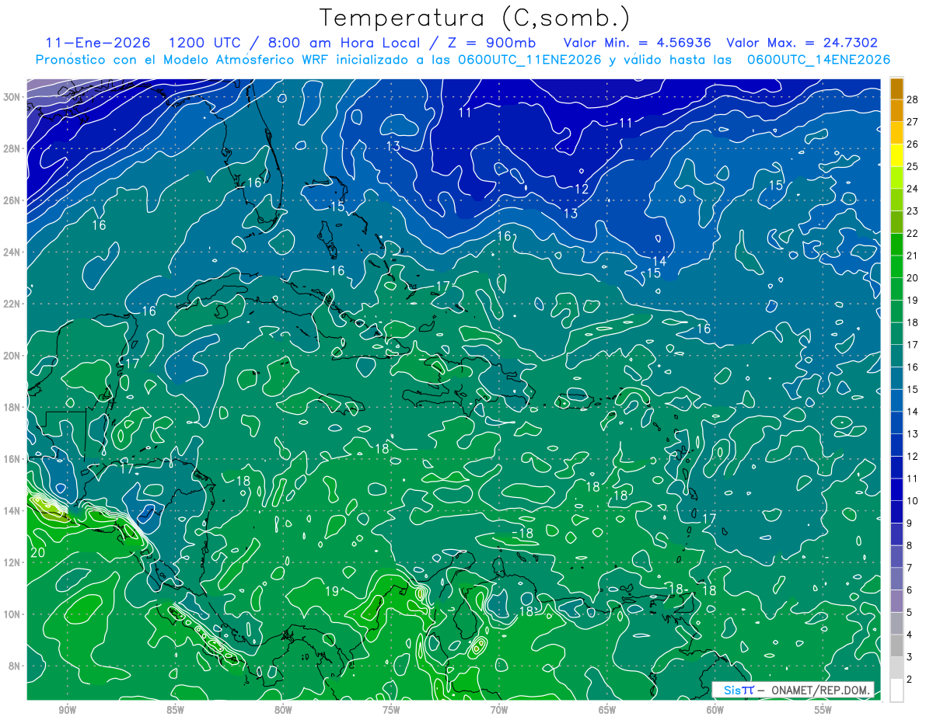Screen dimensions: 933x720
Task: Click the 60W longitude axis label
Action: [715, 710]
